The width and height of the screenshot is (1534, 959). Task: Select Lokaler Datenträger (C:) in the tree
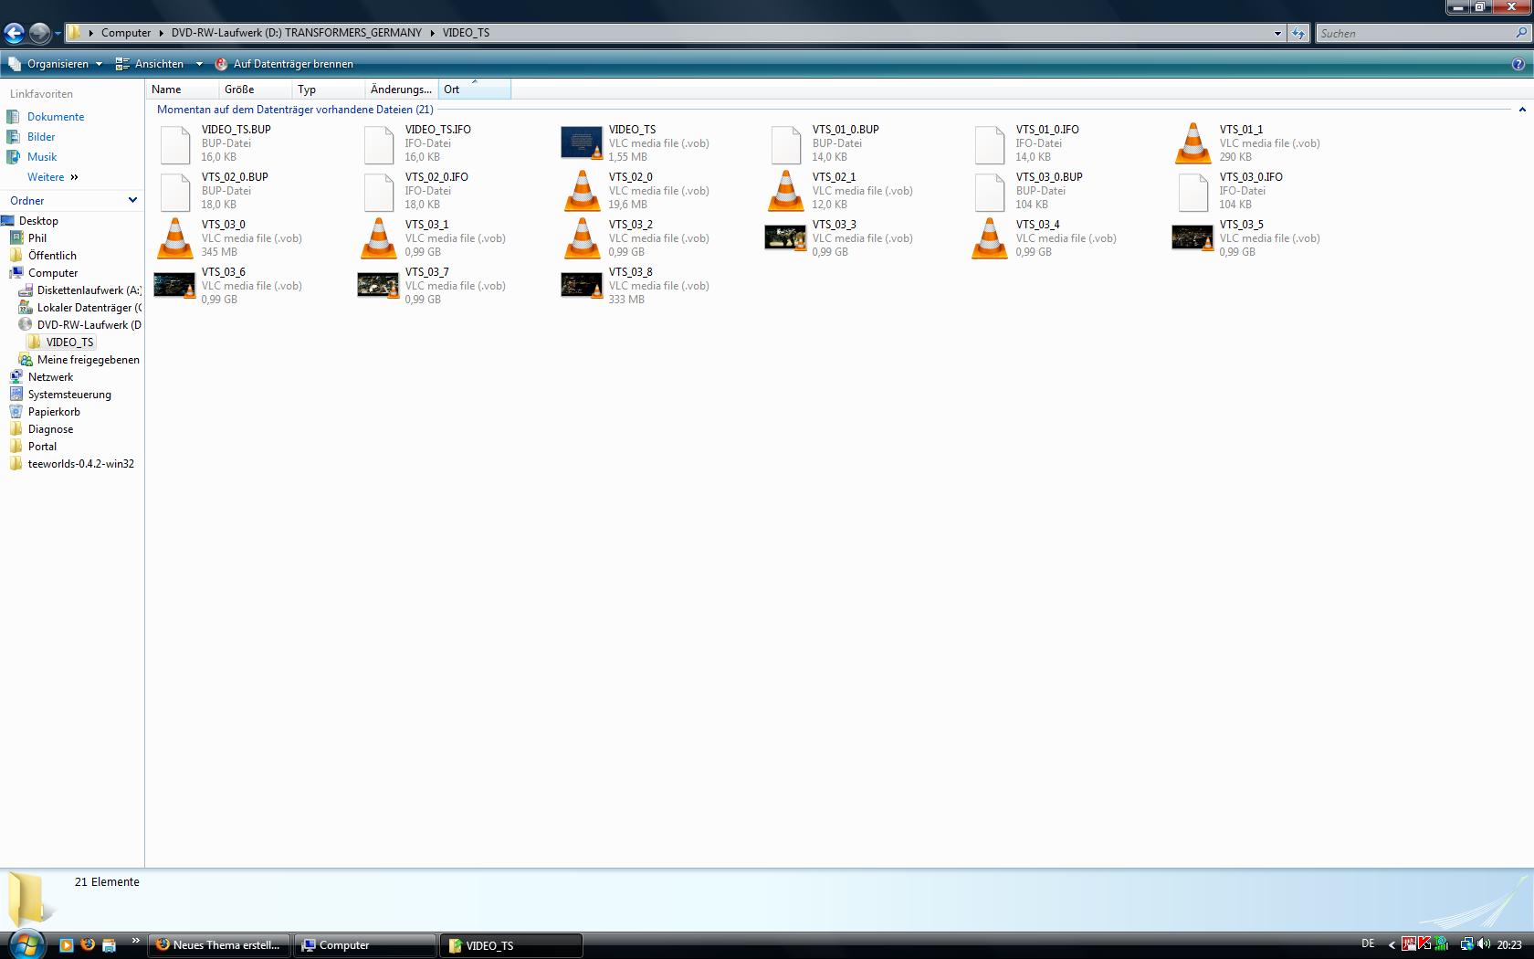pos(89,308)
